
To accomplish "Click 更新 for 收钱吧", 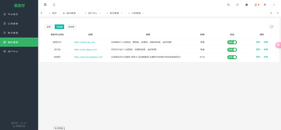I will click(258, 57).
